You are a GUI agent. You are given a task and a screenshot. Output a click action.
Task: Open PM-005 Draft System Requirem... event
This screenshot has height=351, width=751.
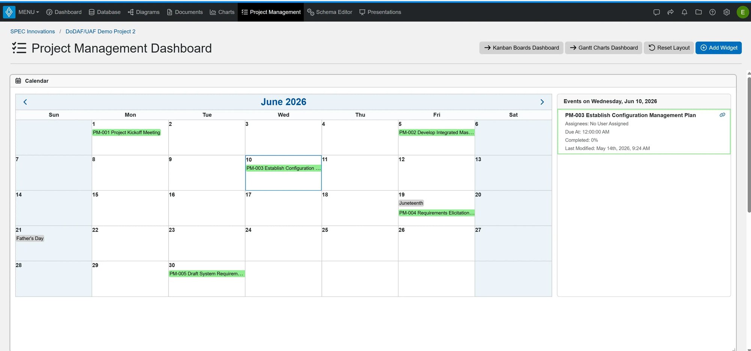pyautogui.click(x=207, y=274)
